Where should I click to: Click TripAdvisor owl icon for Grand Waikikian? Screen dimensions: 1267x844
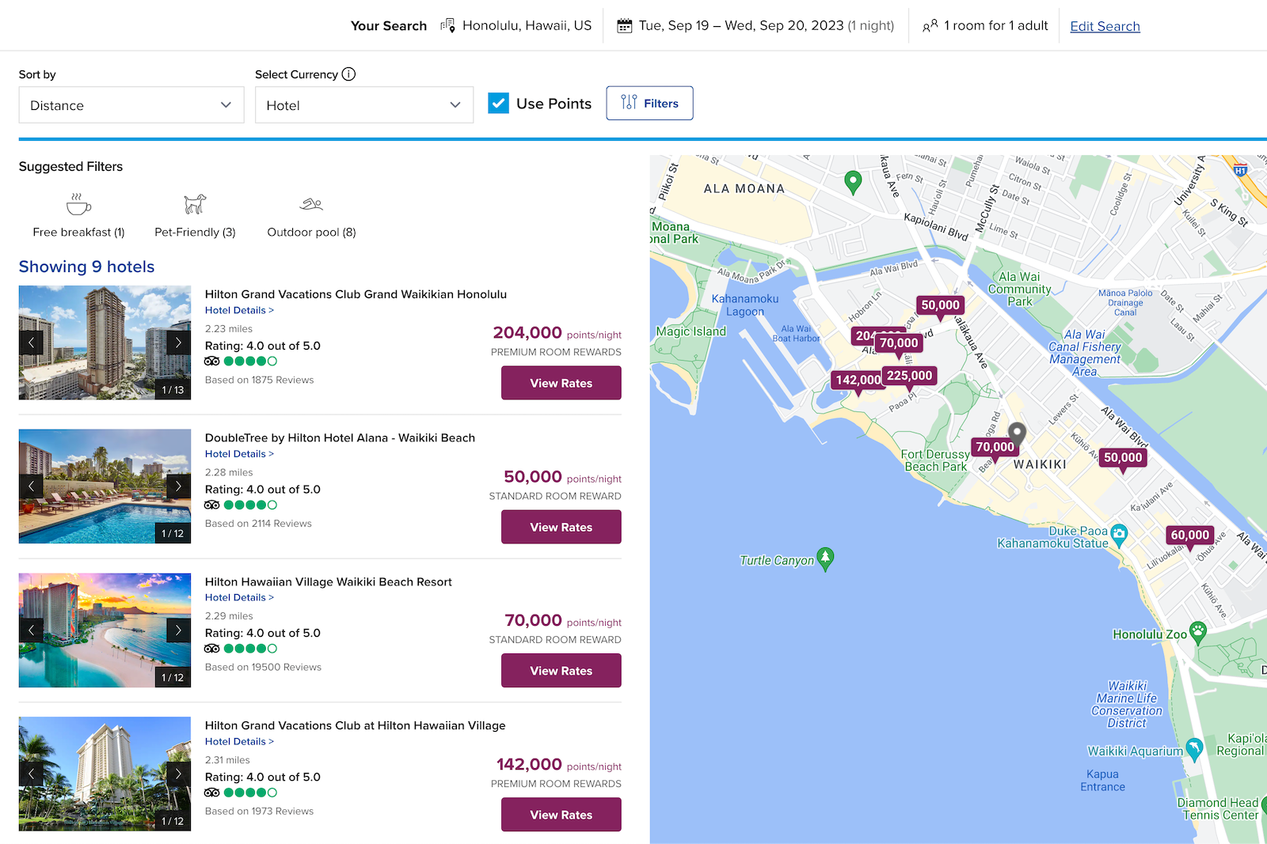tap(211, 361)
